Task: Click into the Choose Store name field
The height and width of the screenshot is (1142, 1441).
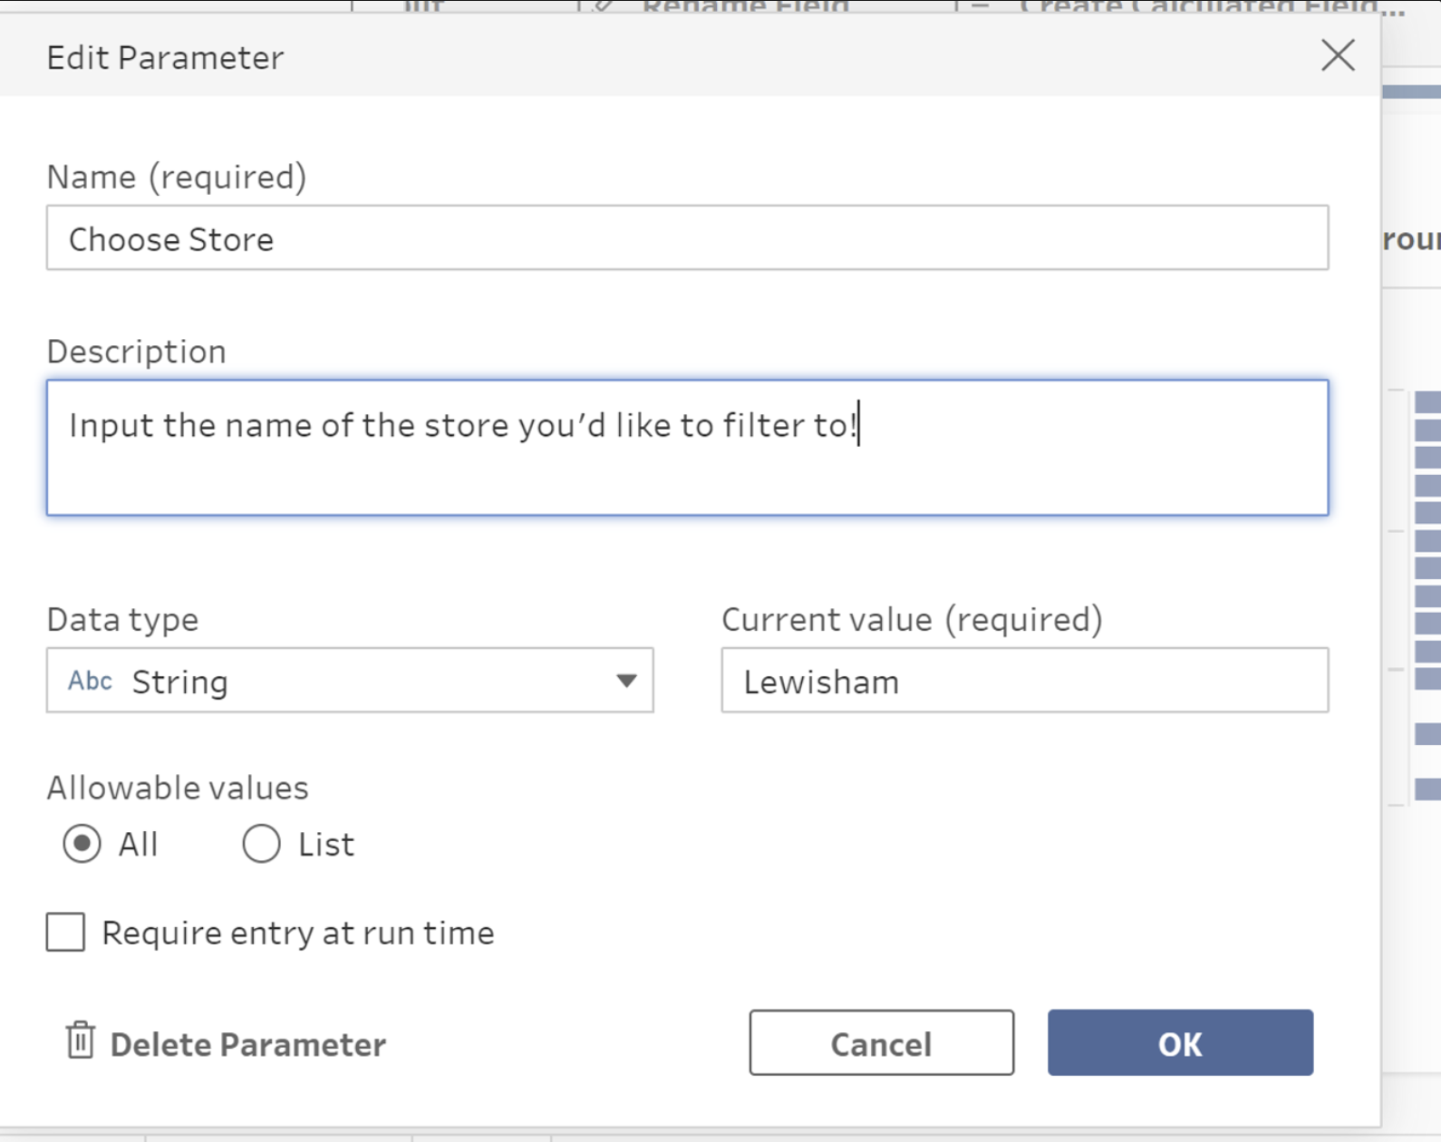Action: click(x=687, y=238)
